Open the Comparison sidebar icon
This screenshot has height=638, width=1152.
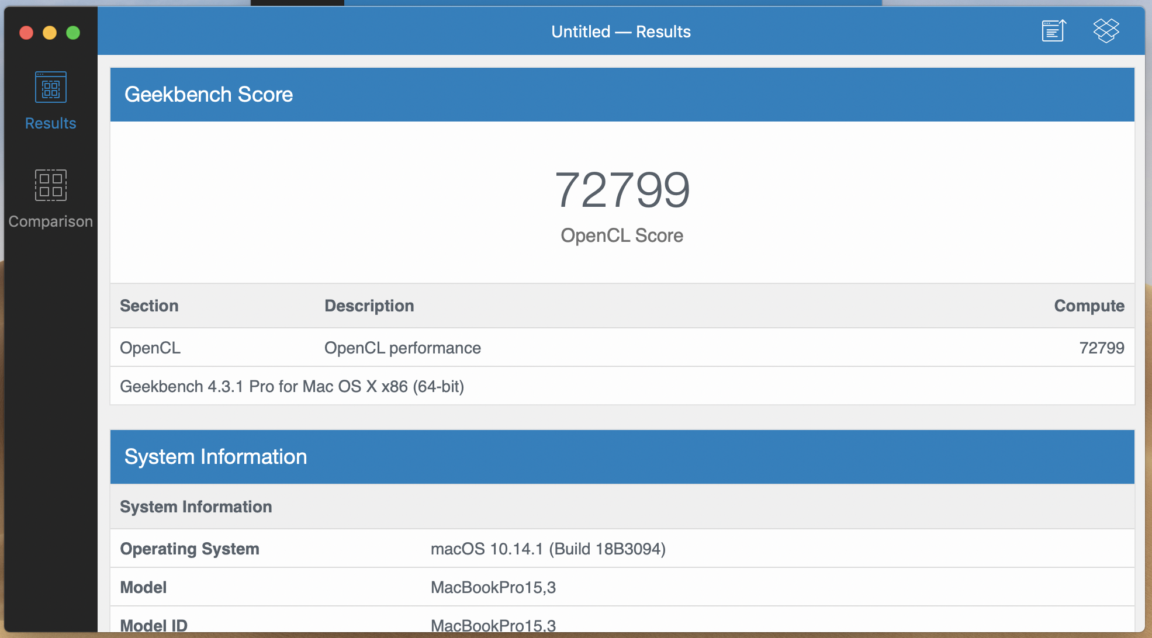point(51,185)
